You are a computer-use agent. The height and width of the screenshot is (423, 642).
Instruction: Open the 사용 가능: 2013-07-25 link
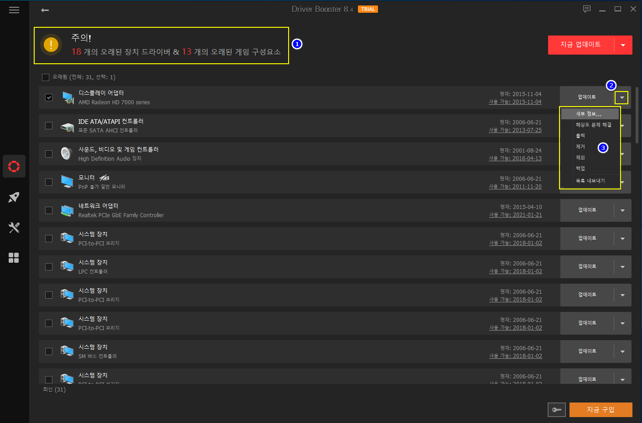[x=515, y=130]
